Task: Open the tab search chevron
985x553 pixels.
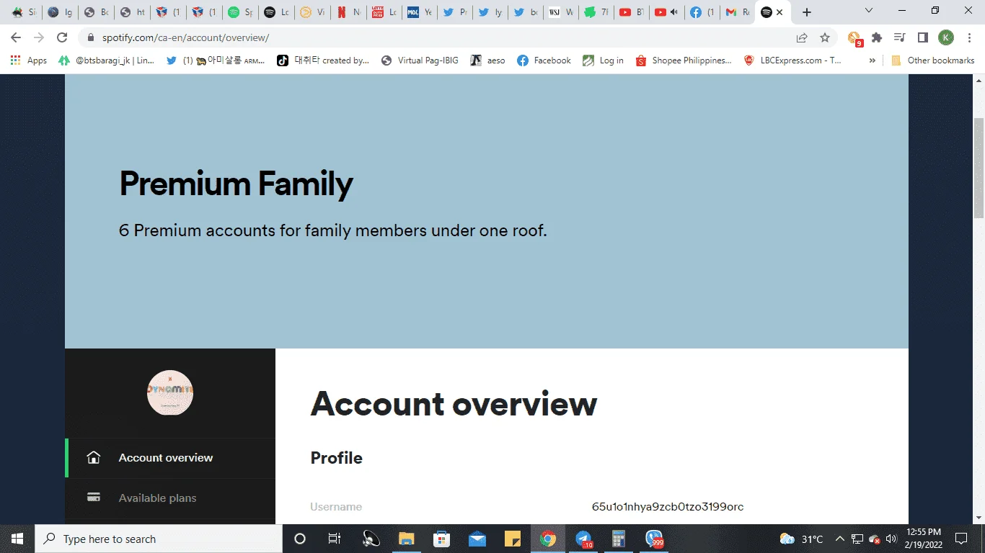Action: [x=869, y=11]
